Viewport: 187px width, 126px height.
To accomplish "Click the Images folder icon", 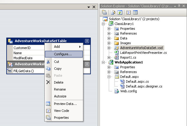I will (116, 43).
